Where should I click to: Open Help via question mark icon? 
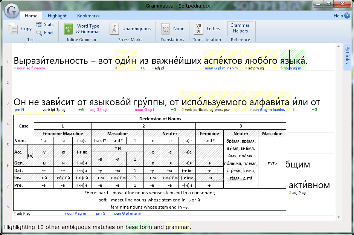click(347, 16)
